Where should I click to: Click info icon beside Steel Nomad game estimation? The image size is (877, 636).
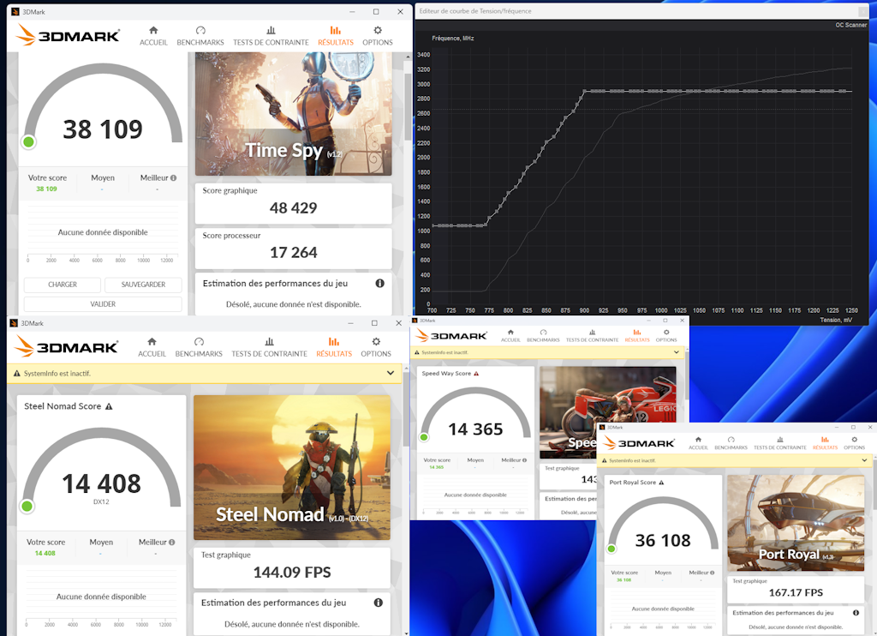click(x=378, y=603)
